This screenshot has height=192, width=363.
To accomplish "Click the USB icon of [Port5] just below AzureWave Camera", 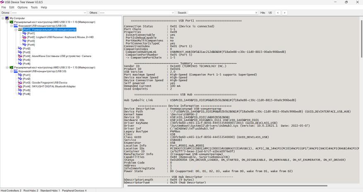I will (x=20, y=60).
